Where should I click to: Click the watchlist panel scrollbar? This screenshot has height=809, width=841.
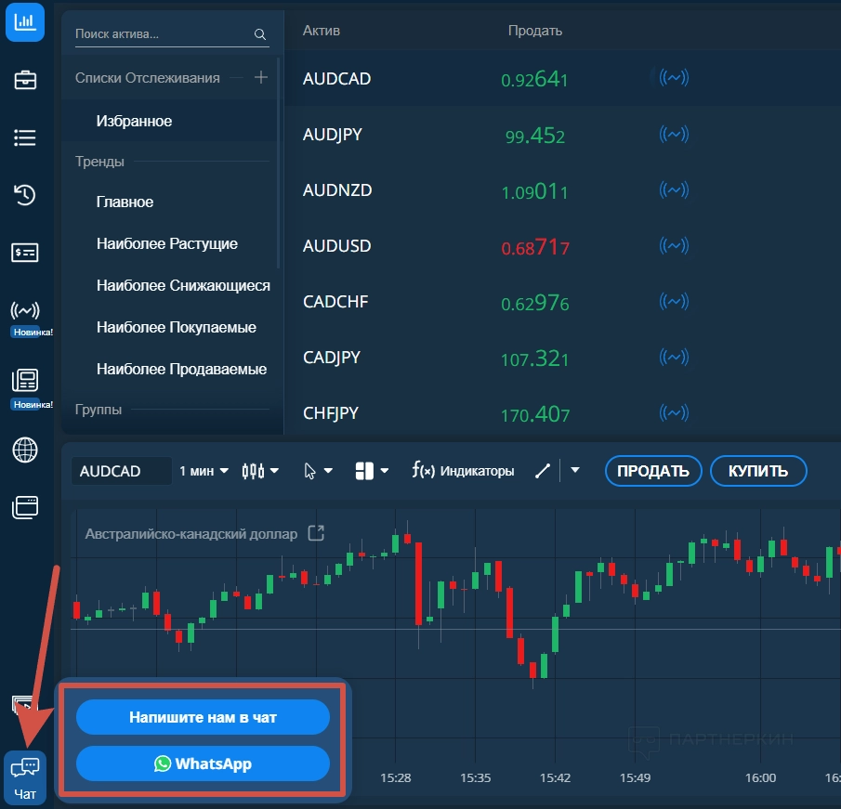tap(279, 163)
